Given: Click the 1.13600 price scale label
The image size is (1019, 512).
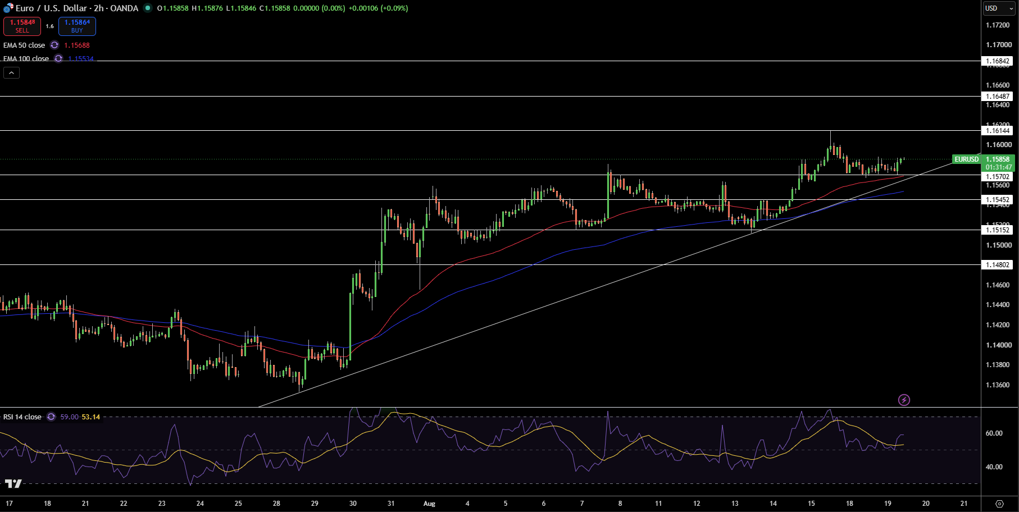Looking at the screenshot, I should [x=998, y=385].
